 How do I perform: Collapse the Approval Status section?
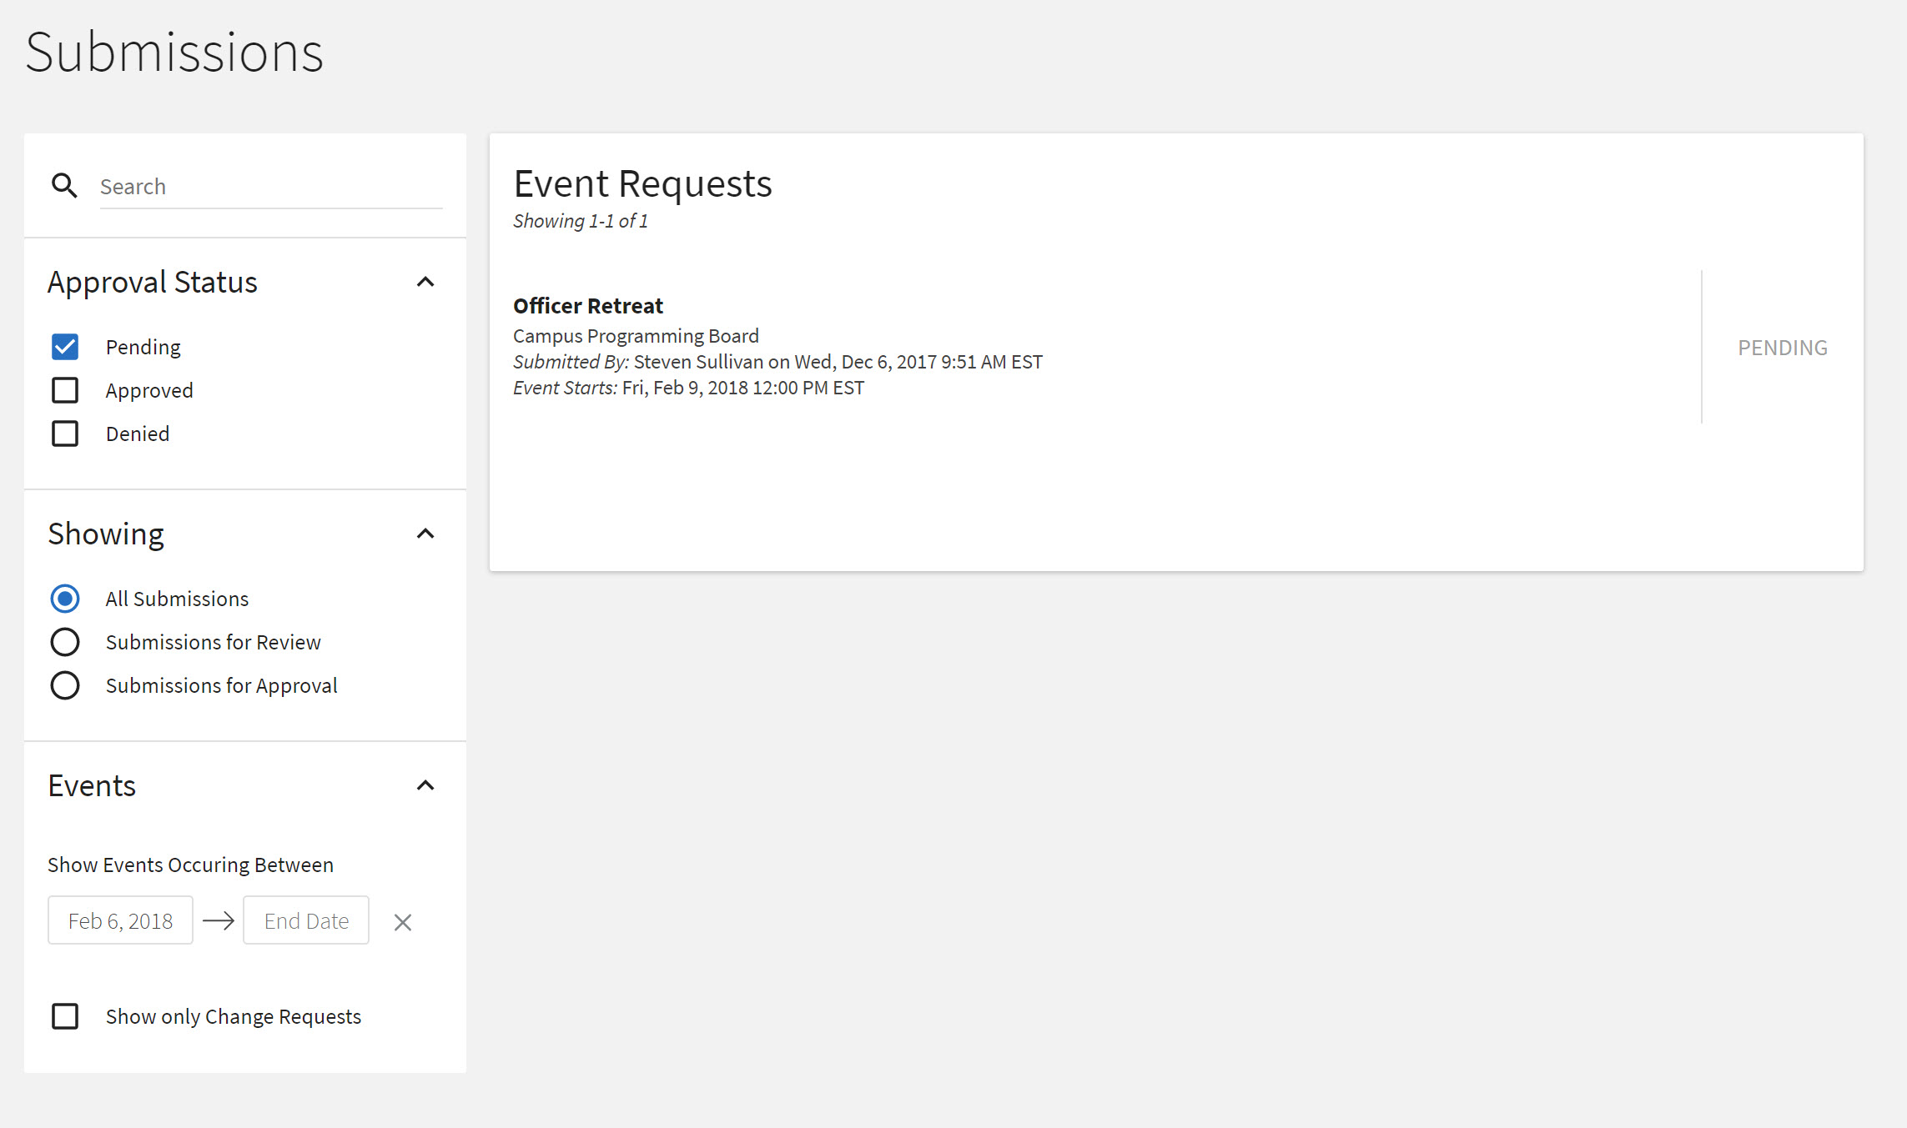[x=425, y=283]
